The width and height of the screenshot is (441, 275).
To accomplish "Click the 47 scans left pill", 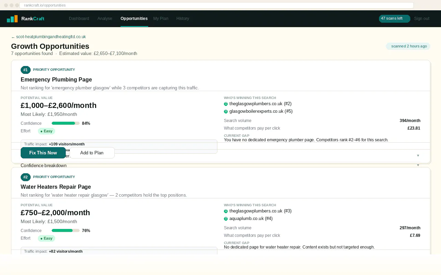I will pos(394,19).
